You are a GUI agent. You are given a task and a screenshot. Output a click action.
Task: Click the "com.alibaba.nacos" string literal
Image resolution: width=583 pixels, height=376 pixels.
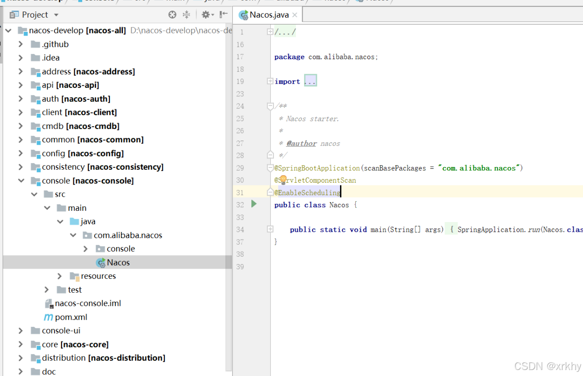coord(479,168)
